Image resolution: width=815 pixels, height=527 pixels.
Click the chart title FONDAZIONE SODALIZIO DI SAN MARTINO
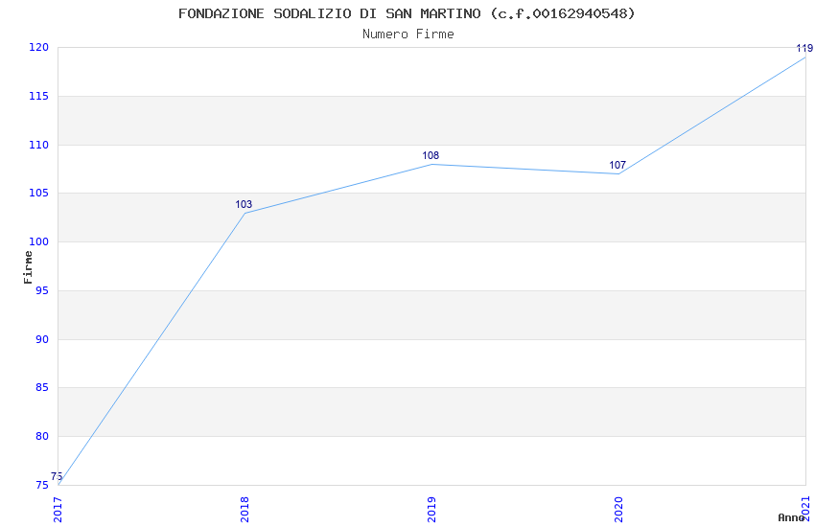[x=407, y=13]
